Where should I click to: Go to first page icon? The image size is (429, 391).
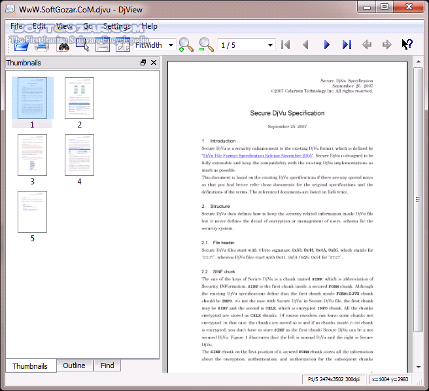click(285, 44)
